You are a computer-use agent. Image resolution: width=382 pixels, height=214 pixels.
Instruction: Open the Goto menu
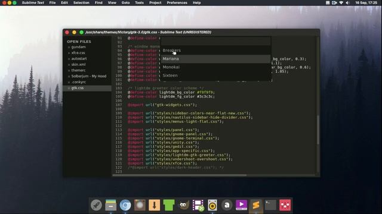(x=125, y=2)
